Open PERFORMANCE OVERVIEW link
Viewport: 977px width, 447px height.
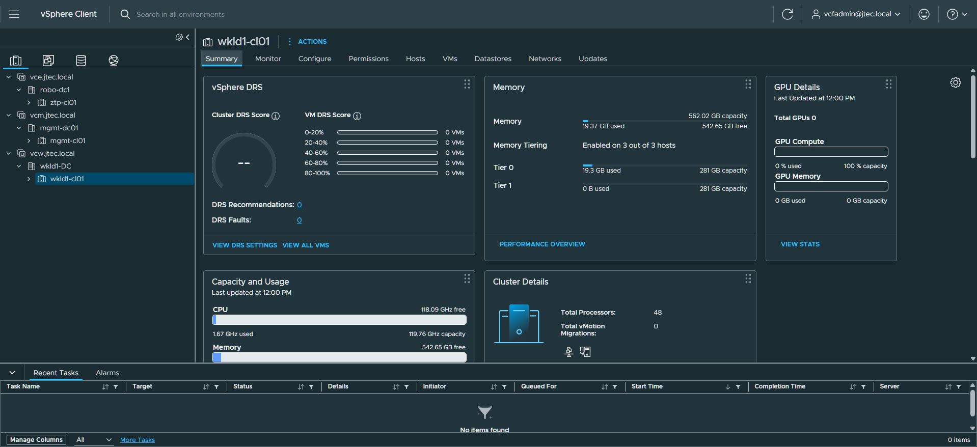click(x=542, y=244)
